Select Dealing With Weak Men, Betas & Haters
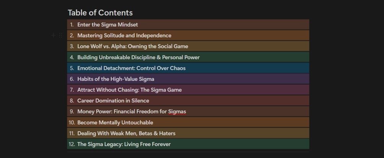Image resolution: width=384 pixels, height=158 pixels. click(x=126, y=133)
